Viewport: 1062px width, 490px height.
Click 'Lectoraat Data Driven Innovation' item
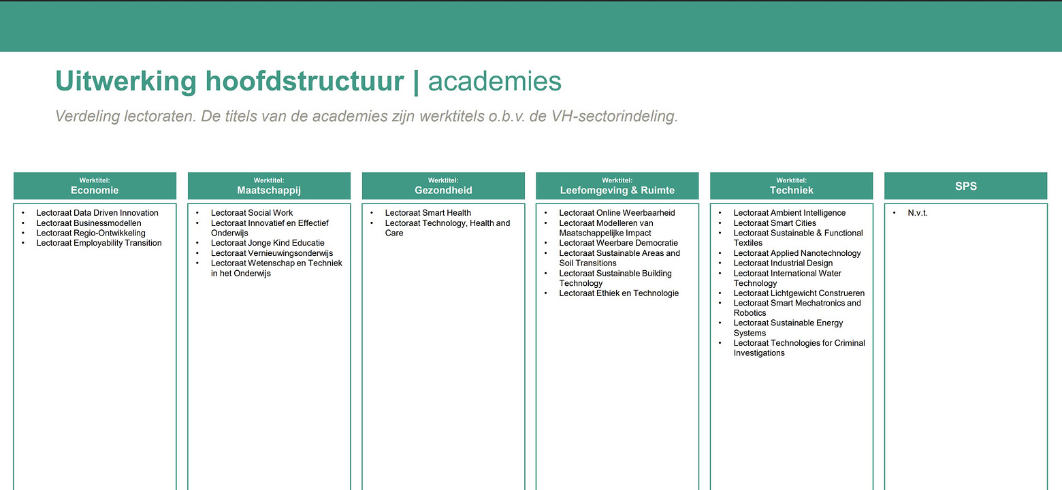[x=97, y=213]
